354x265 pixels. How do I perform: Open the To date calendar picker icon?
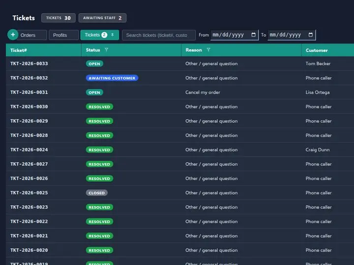coord(310,35)
